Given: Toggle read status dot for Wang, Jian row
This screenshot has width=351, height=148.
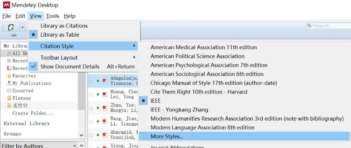Looking at the screenshot, I should click(x=98, y=121).
